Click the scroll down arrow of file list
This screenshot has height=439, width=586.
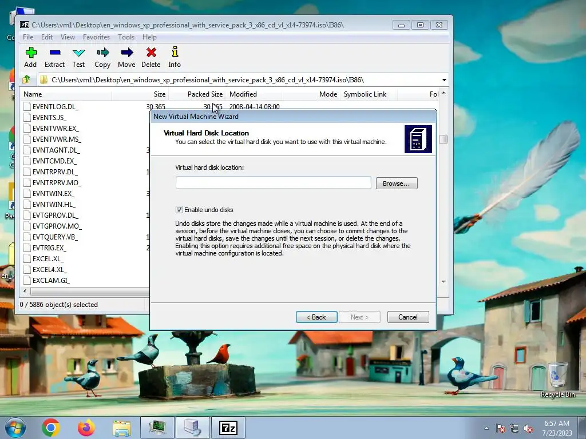444,282
